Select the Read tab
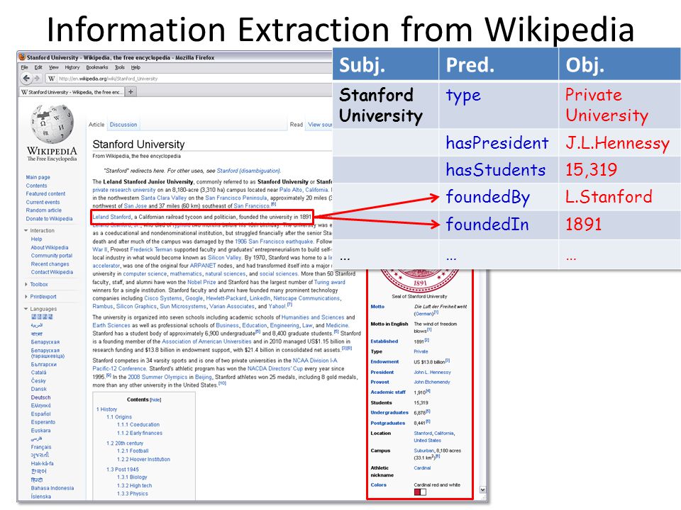 297,125
